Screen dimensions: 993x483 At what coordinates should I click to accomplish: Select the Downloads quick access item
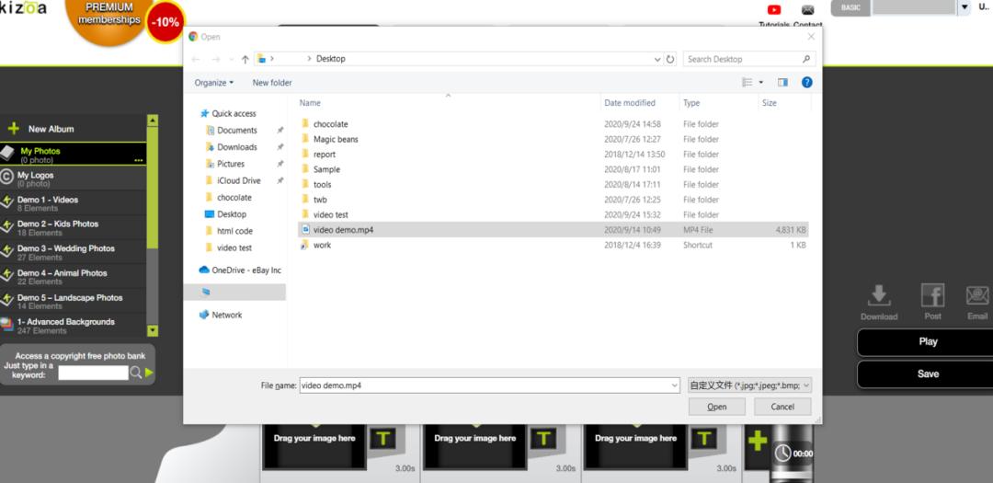(x=236, y=147)
